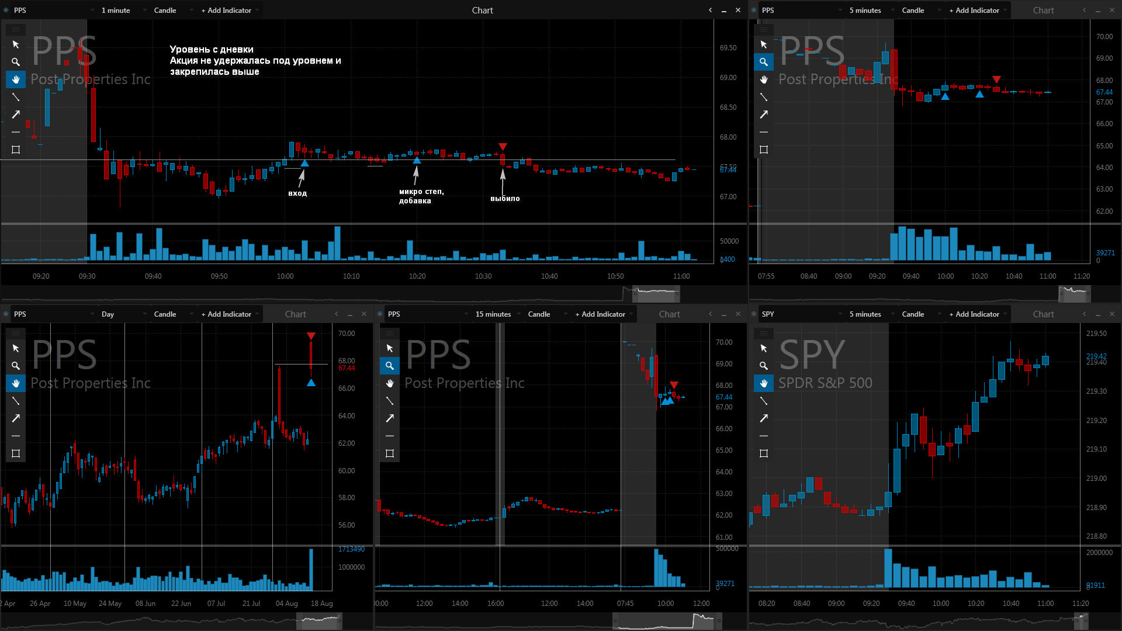The width and height of the screenshot is (1122, 631).
Task: Pick the hand pan tool in the SPY chart
Action: pos(764,383)
